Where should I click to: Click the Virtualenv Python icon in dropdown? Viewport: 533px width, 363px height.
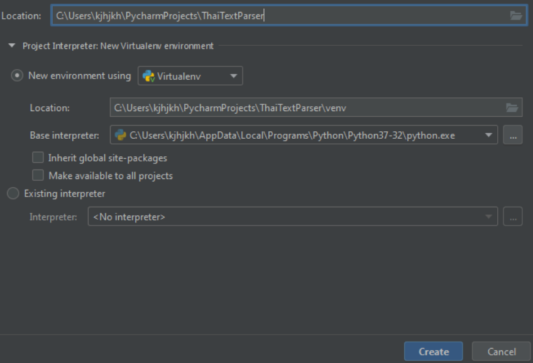149,76
